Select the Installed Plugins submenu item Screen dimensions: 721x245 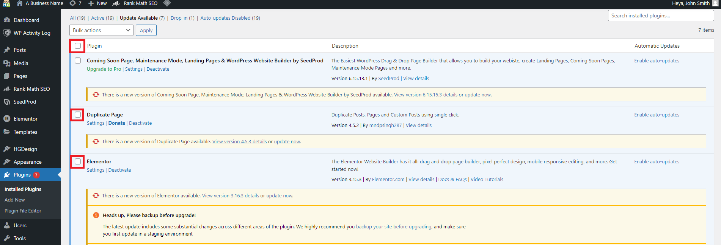click(x=23, y=189)
